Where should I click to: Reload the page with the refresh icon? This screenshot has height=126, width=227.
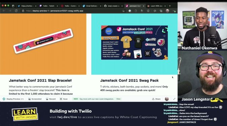pyautogui.click(x=16, y=11)
